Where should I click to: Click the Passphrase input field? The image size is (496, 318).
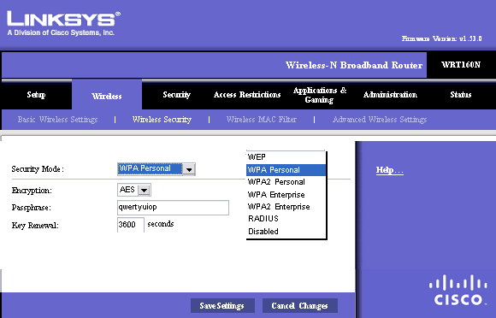click(173, 208)
